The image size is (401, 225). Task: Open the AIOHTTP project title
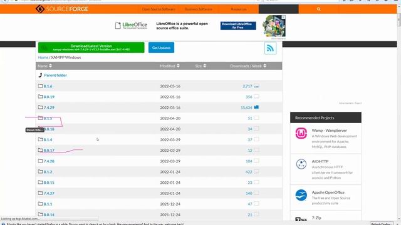(320, 161)
